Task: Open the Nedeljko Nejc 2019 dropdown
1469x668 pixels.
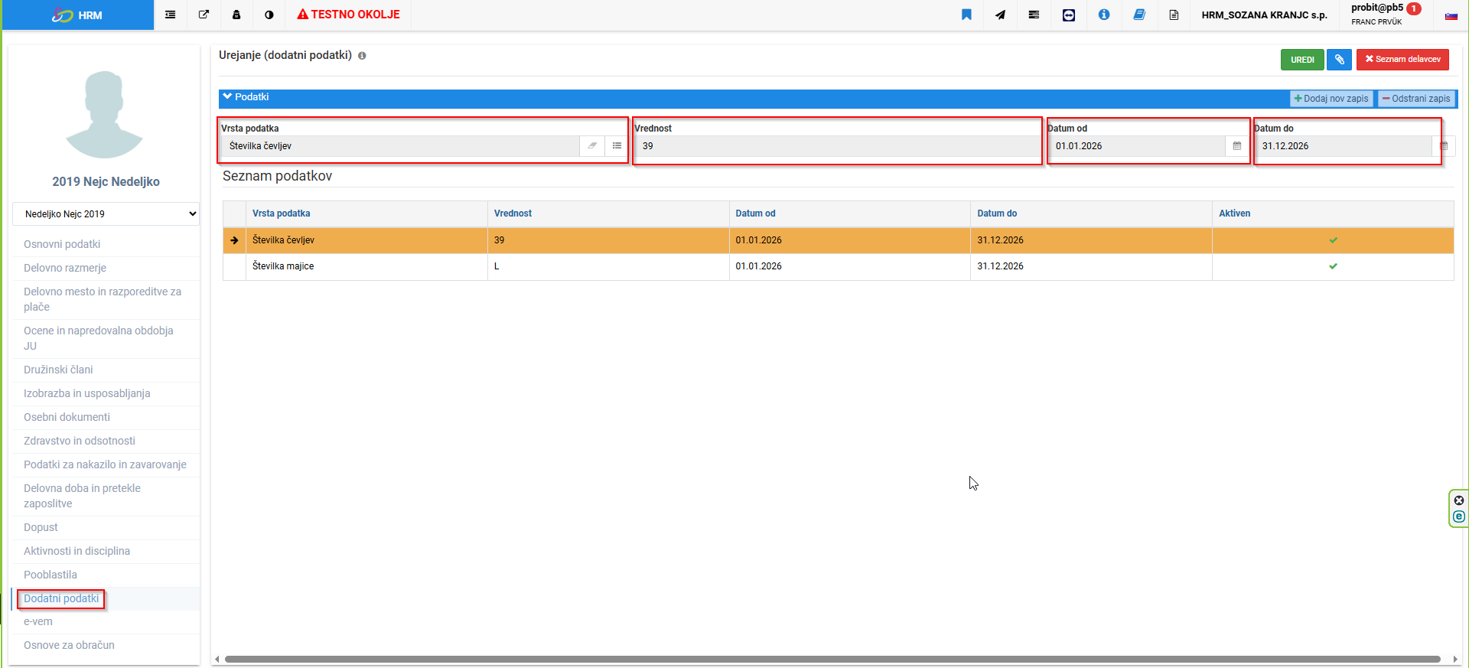Action: [x=106, y=214]
